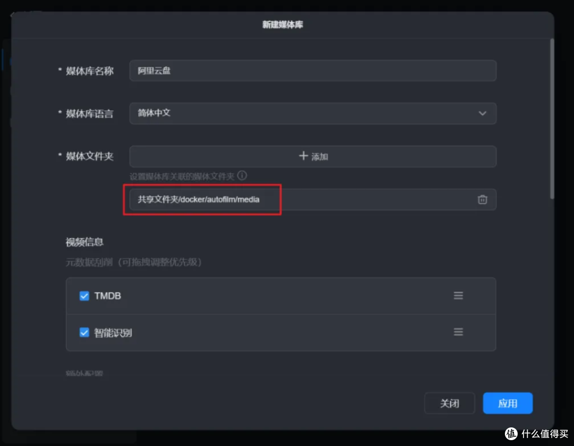Click the 设置媒体库关联的媒体文件夹 hint text
The width and height of the screenshot is (574, 446).
click(182, 177)
